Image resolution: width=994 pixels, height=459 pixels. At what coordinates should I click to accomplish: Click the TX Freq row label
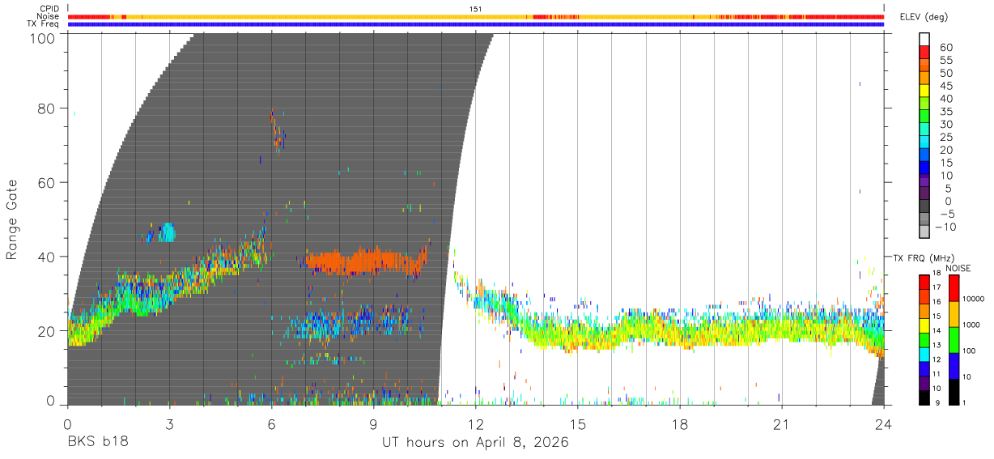pyautogui.click(x=44, y=23)
